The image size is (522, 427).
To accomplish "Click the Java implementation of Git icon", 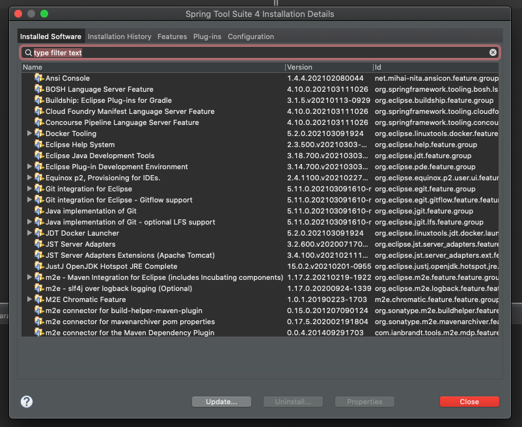I will pos(39,211).
